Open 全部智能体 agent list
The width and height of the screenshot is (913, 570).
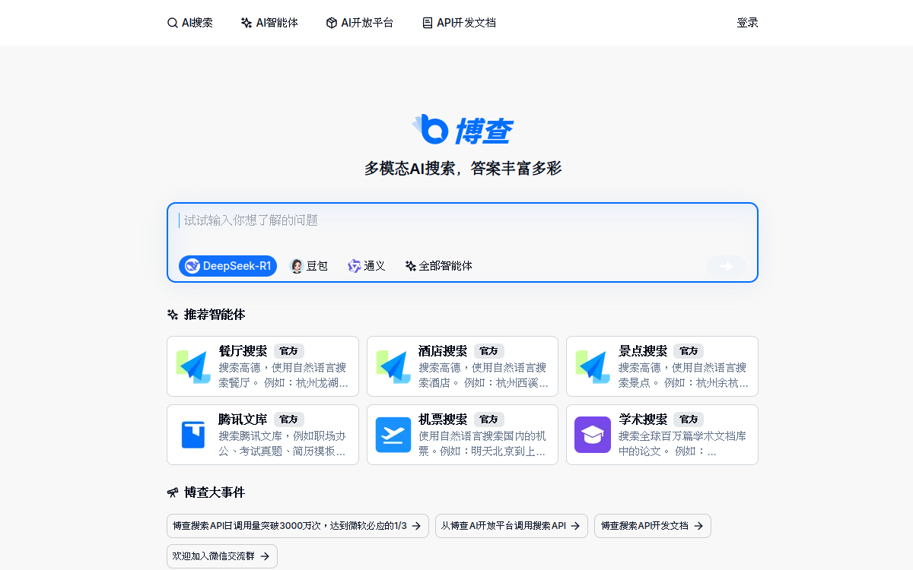(438, 266)
